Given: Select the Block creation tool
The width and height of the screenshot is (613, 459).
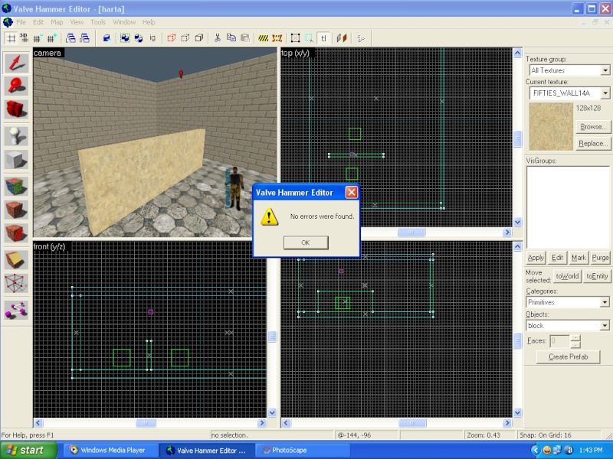Looking at the screenshot, I should pyautogui.click(x=16, y=159).
